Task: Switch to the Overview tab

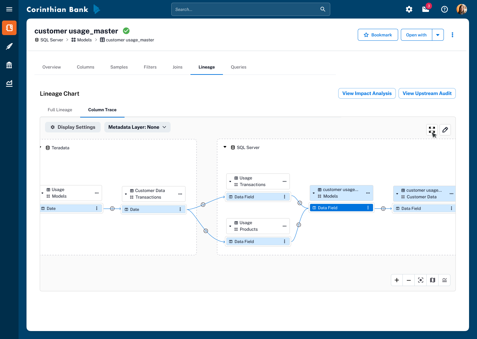Action: pos(52,67)
